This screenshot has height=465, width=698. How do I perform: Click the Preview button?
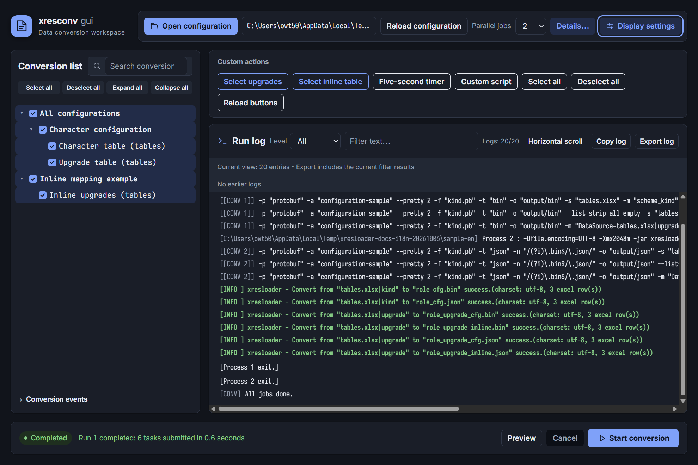[521, 438]
